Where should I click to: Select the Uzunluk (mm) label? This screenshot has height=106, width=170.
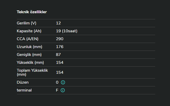click(x=29, y=47)
